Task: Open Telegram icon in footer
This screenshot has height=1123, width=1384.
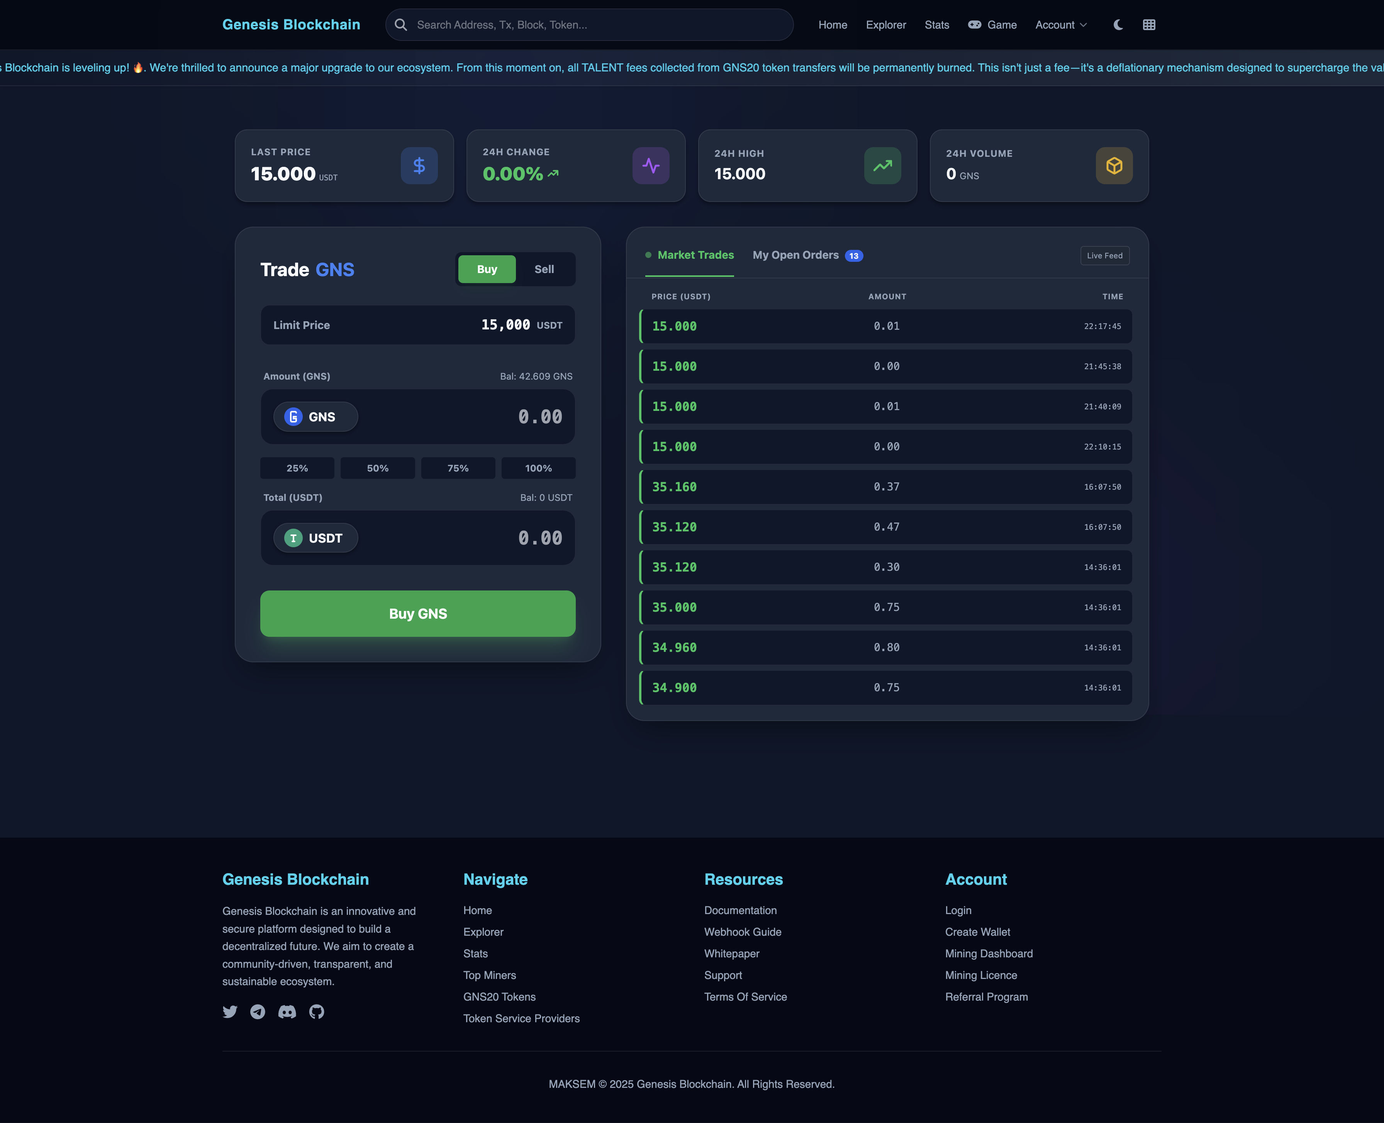Action: tap(258, 1012)
